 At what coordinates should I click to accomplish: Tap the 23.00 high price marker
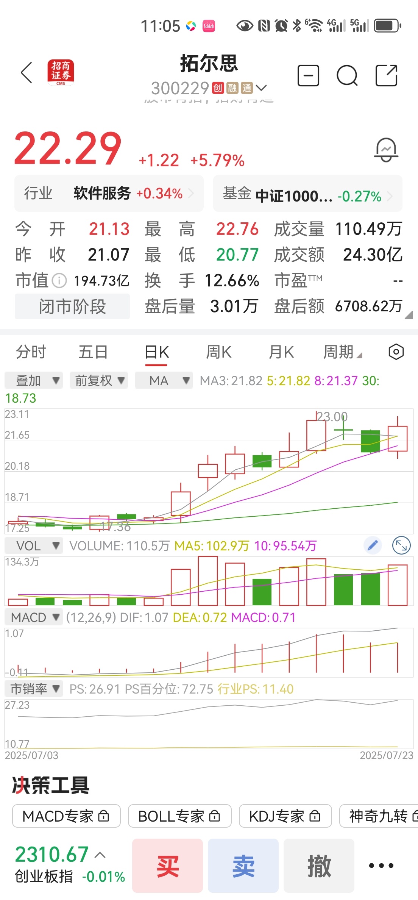coord(332,417)
